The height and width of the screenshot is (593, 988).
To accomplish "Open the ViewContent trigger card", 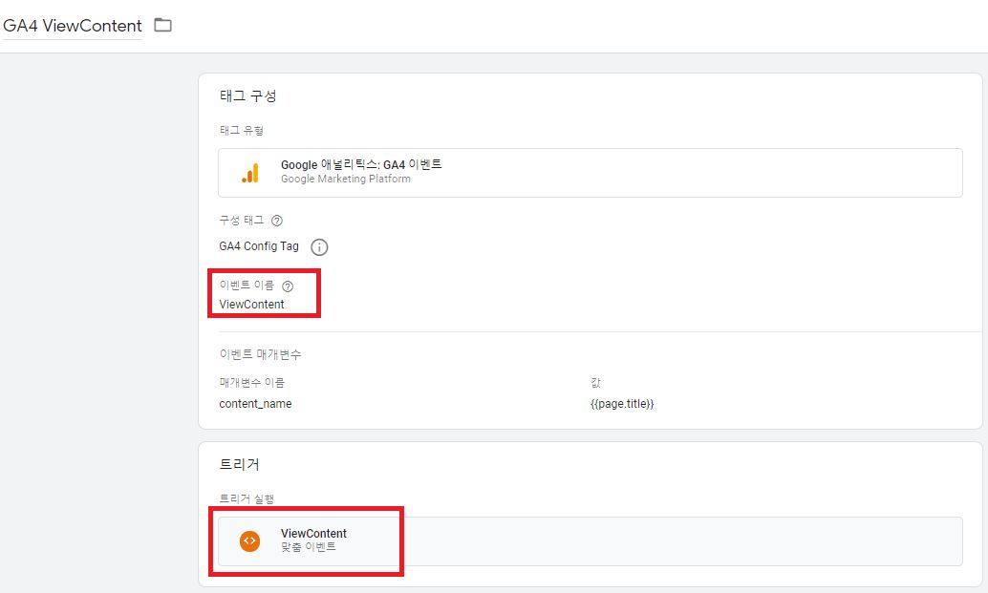I will click(x=590, y=541).
